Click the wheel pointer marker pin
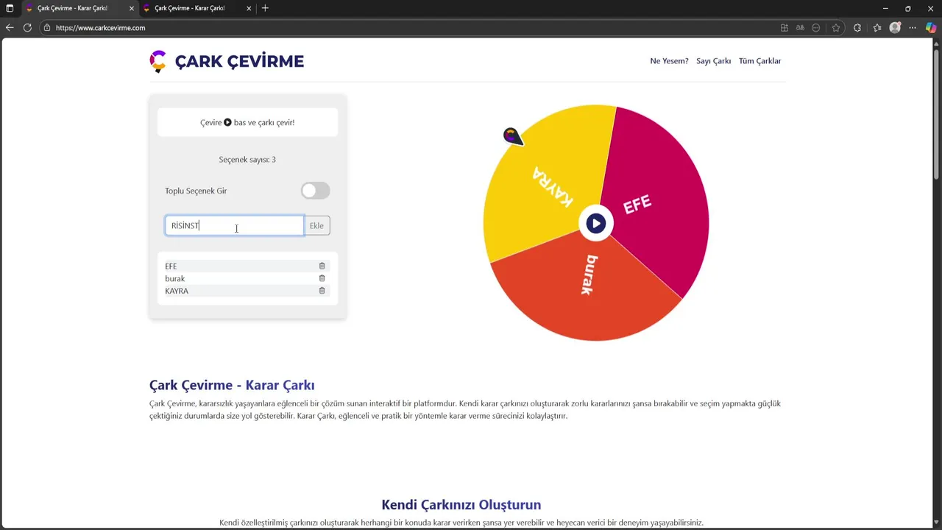The image size is (942, 530). 513,136
